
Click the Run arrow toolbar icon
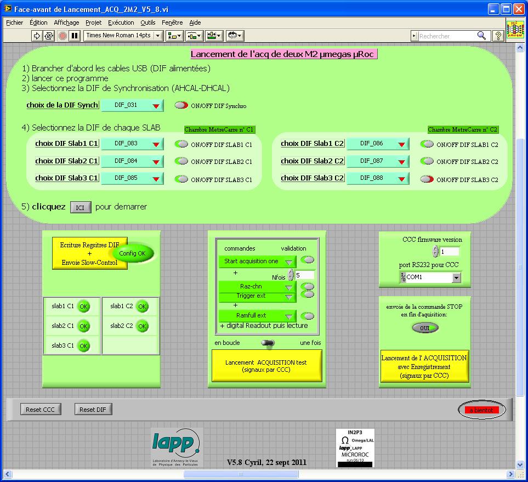click(37, 36)
